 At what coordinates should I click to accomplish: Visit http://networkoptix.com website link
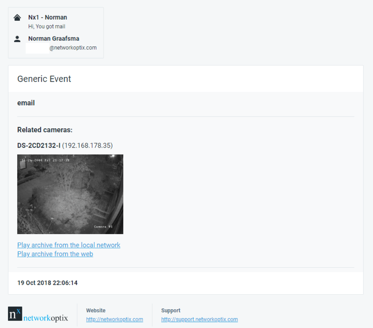pos(115,319)
